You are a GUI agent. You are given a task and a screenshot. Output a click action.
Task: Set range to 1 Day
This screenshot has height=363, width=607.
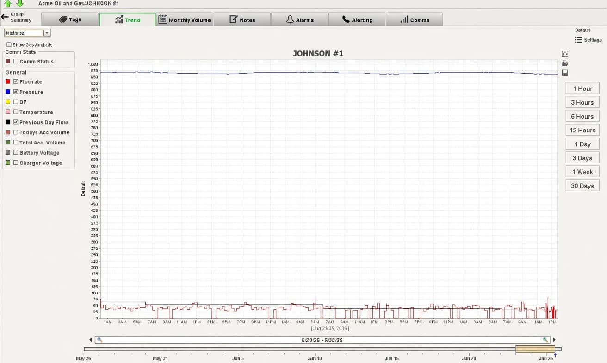coord(582,144)
